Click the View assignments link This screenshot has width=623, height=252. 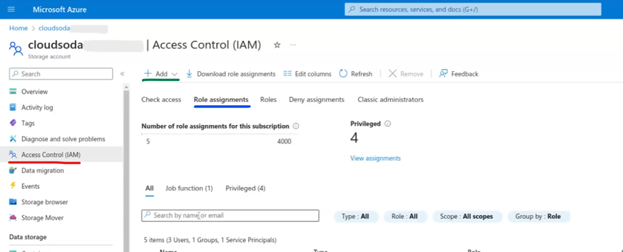(376, 158)
